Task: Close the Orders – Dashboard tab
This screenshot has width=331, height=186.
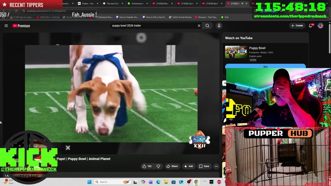Action: click(x=97, y=4)
